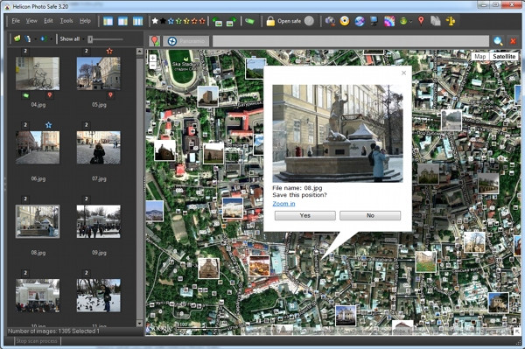This screenshot has height=349, width=525.
Task: Click the camera import icon in toolbar
Action: (x=330, y=21)
